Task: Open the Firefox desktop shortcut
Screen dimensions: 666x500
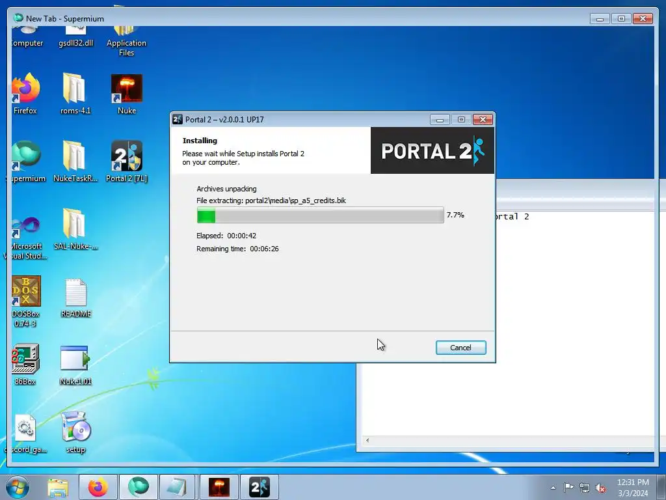Action: point(25,94)
